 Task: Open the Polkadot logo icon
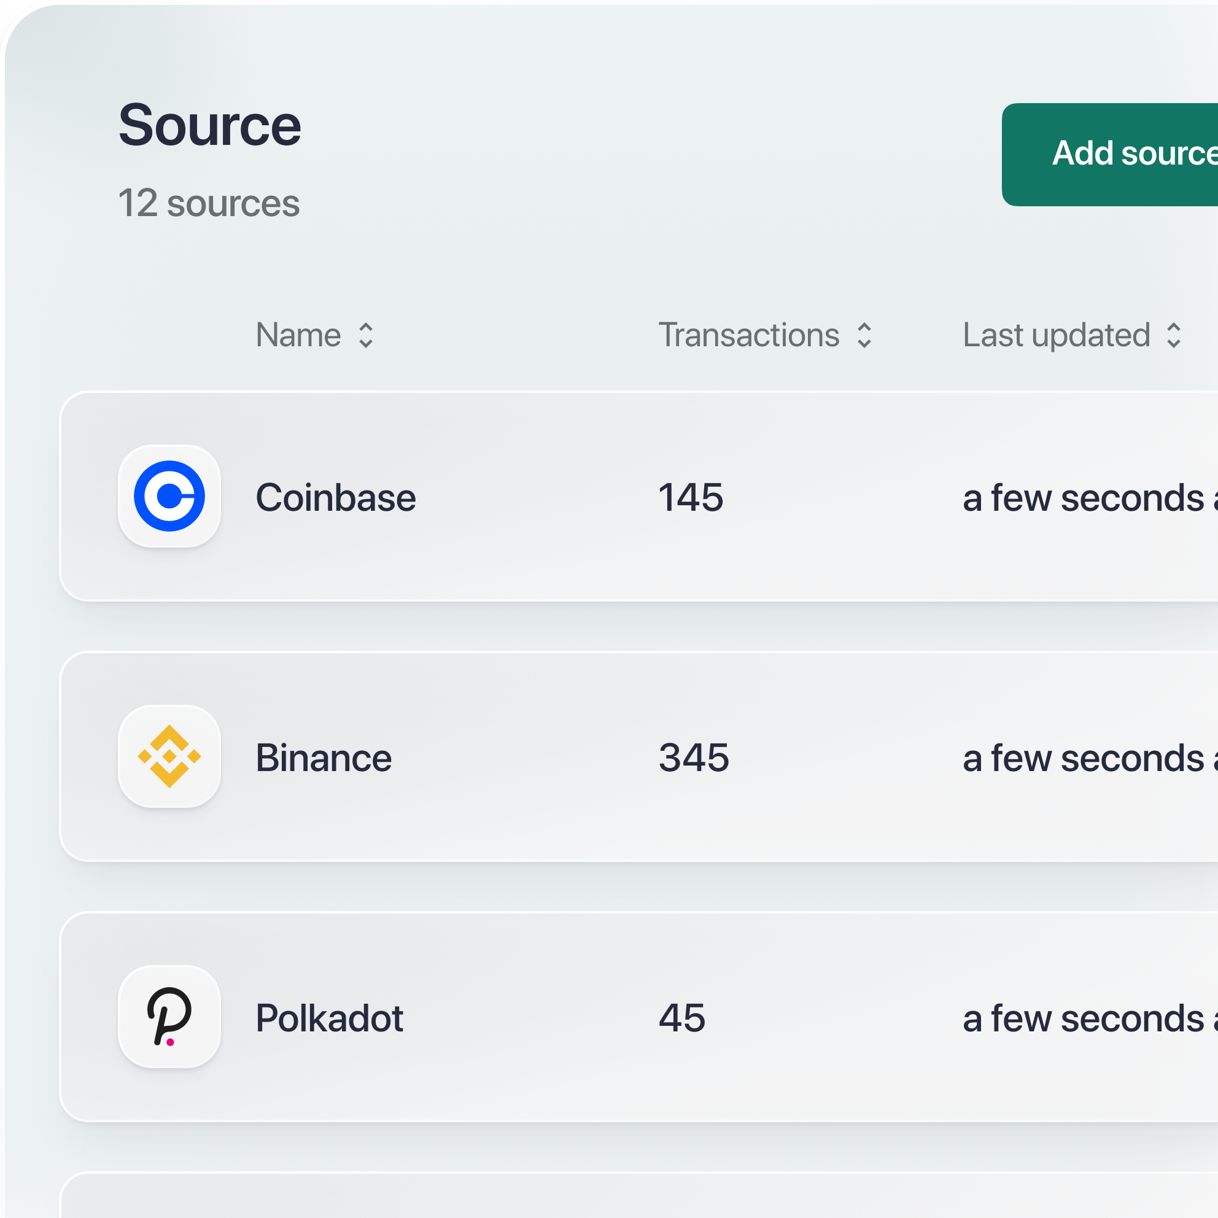(x=169, y=1016)
